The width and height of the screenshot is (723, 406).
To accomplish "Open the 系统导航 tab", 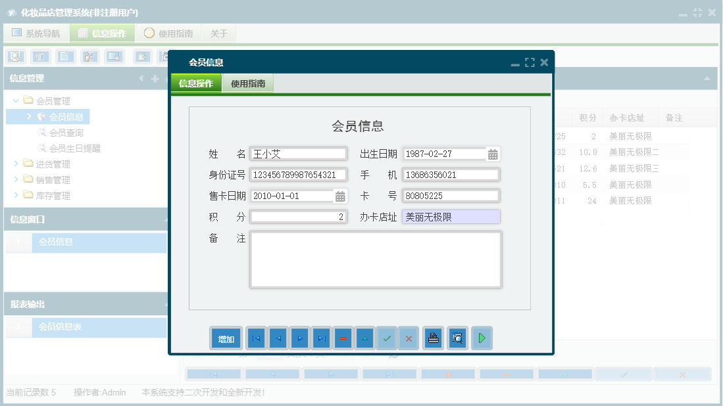I will 36,32.
